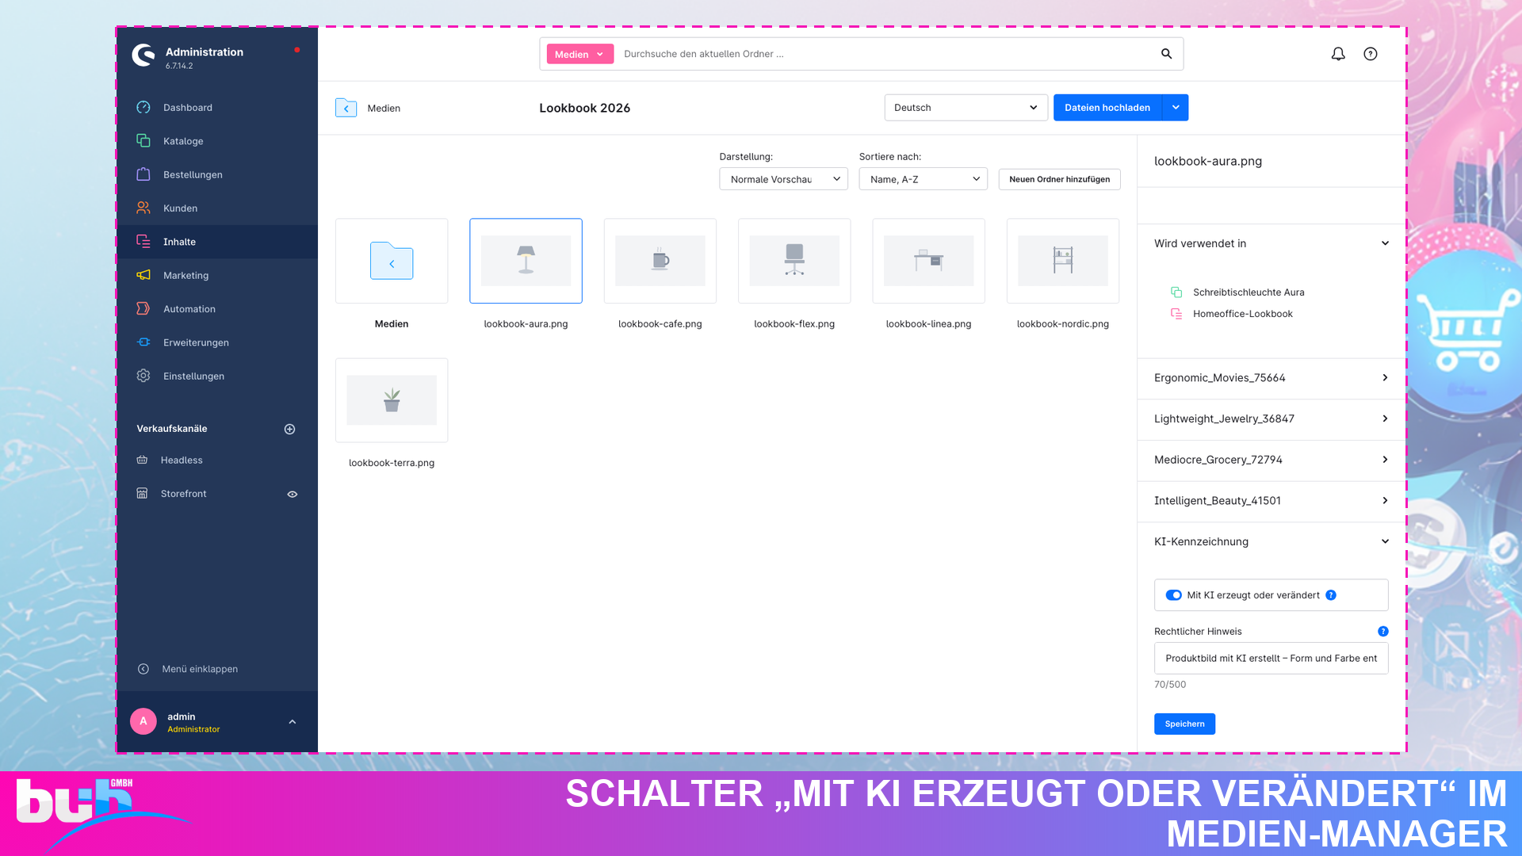Open Einstellungen gear icon

pyautogui.click(x=143, y=376)
